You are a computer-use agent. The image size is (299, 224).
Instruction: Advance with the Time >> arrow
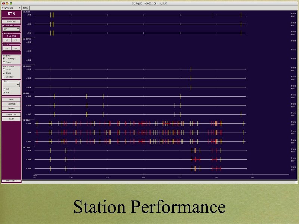pyautogui.click(x=15, y=49)
